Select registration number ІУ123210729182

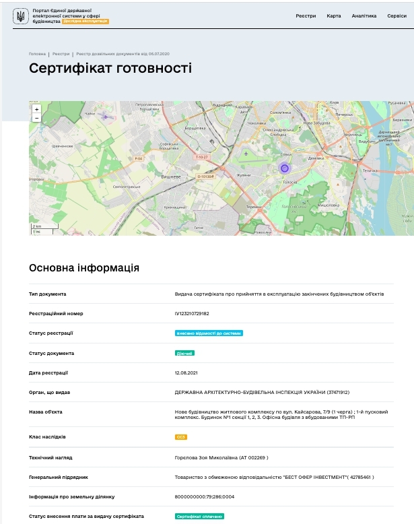192,313
